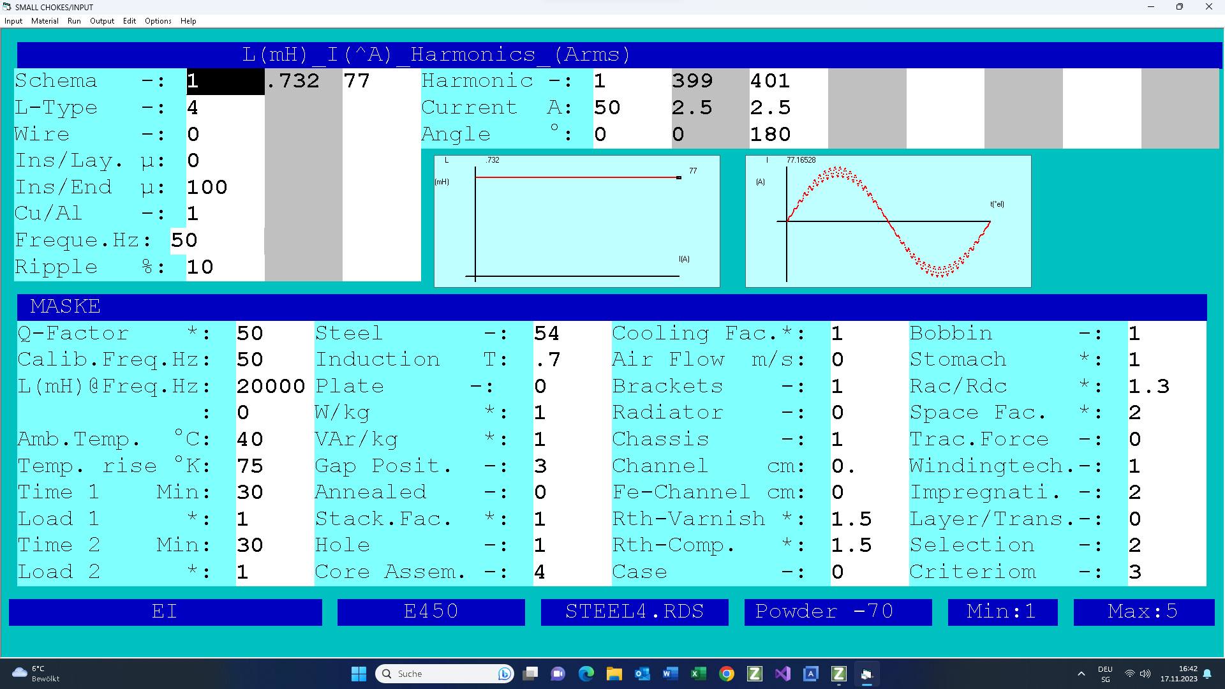Select the current 77 cell
Screen dimensions: 1225x689
382,81
